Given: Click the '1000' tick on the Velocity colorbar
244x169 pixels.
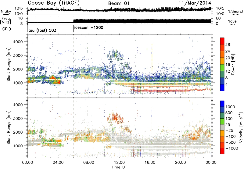Looking at the screenshot, I should click(230, 107).
